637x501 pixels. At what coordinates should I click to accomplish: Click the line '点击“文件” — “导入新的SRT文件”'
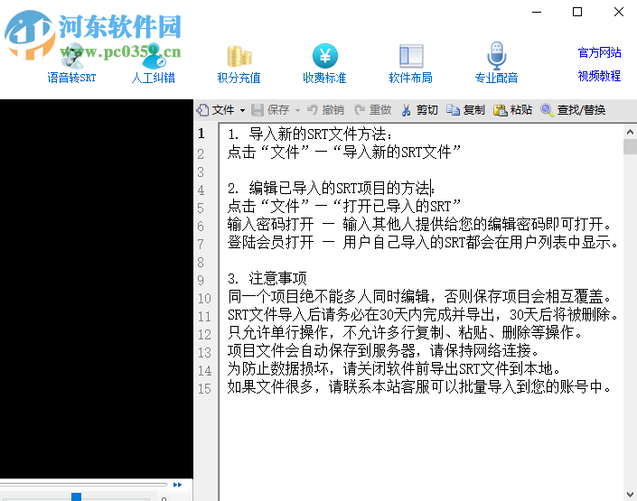click(344, 153)
